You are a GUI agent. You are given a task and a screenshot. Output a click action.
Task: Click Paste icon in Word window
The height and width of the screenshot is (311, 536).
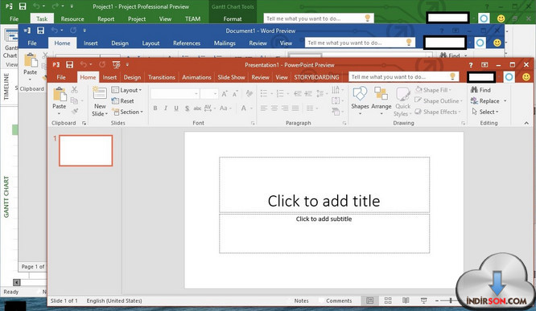[x=31, y=60]
